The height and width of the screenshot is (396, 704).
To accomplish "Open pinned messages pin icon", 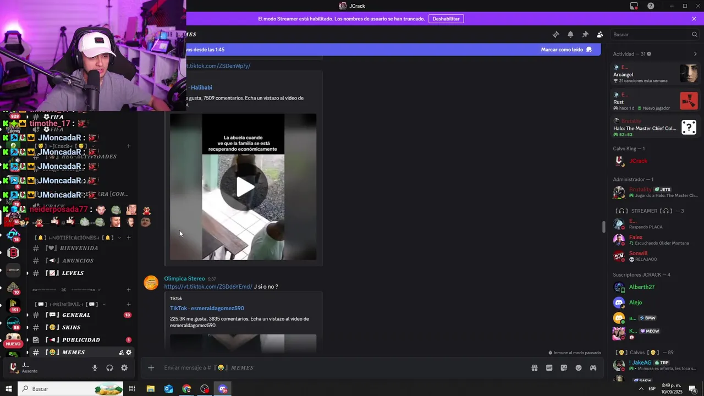I will pyautogui.click(x=585, y=34).
